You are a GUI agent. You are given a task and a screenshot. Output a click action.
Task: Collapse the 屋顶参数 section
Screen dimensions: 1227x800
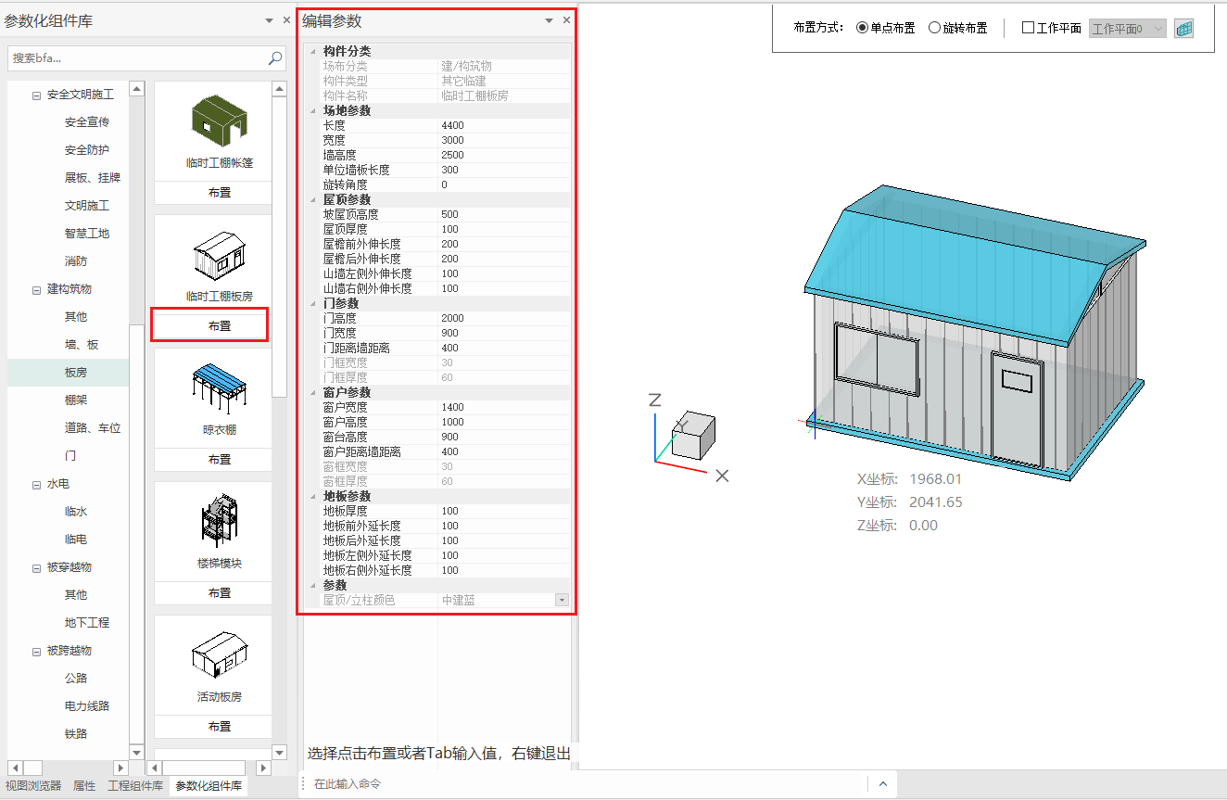coord(313,199)
